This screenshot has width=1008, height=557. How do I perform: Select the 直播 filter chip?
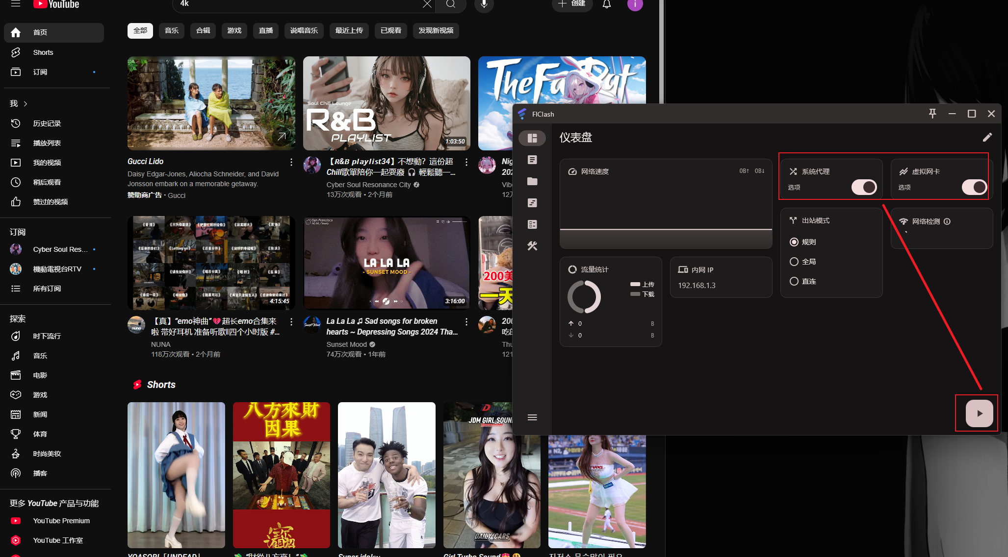click(x=266, y=30)
